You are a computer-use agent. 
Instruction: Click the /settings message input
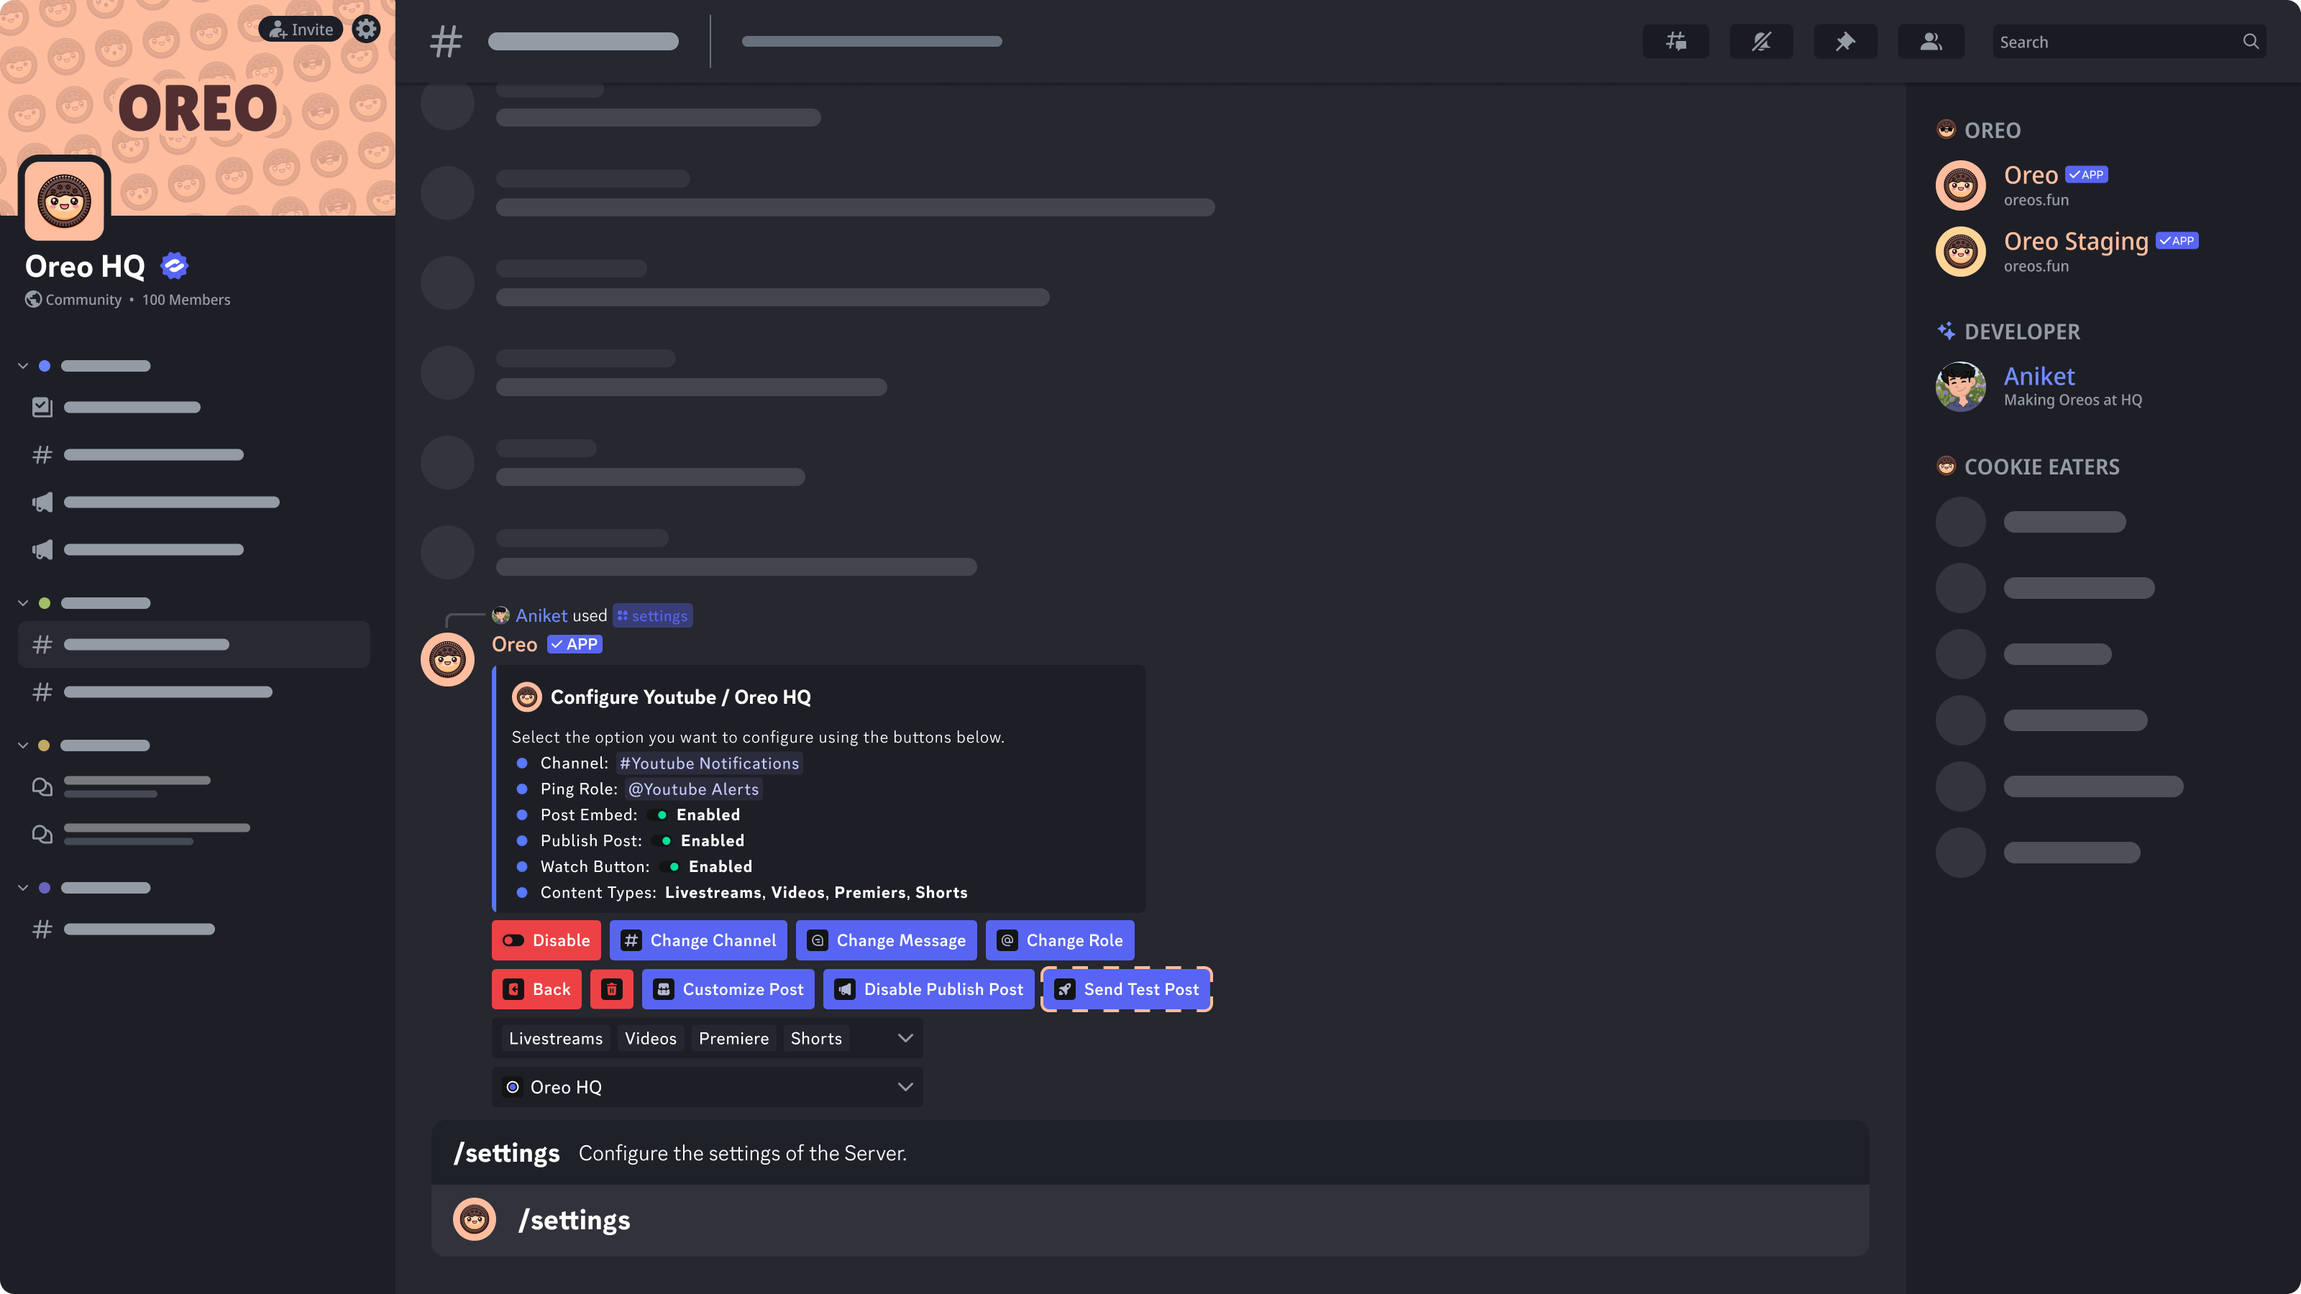point(1150,1220)
